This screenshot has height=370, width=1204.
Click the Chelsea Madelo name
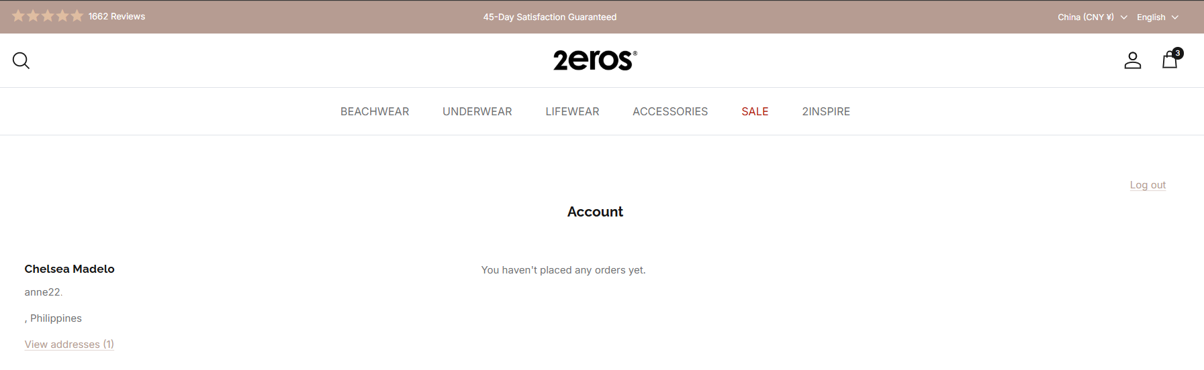[x=69, y=269]
